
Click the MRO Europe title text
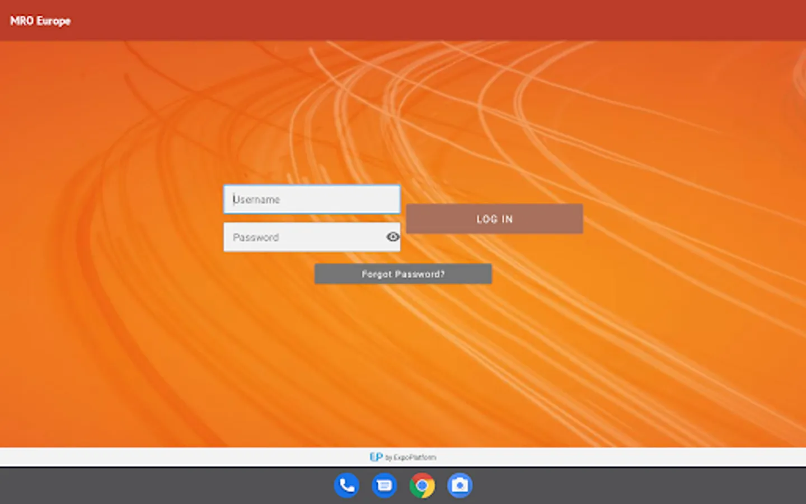40,21
